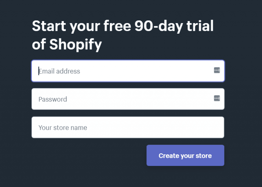
Task: Click the password manager icon in Password field
Action: click(x=217, y=98)
